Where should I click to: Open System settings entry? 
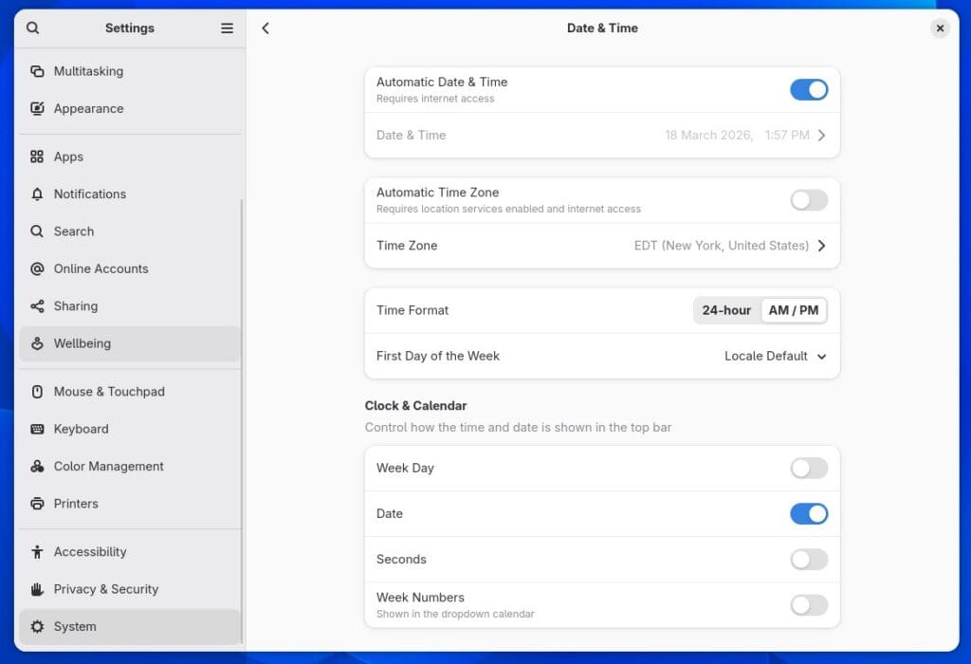[76, 626]
